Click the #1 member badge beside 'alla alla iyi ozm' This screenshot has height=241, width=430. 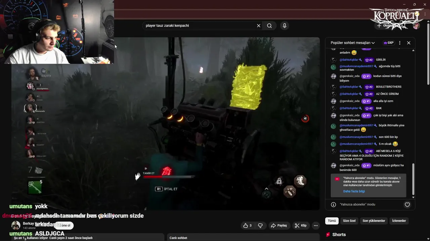[x=366, y=101]
